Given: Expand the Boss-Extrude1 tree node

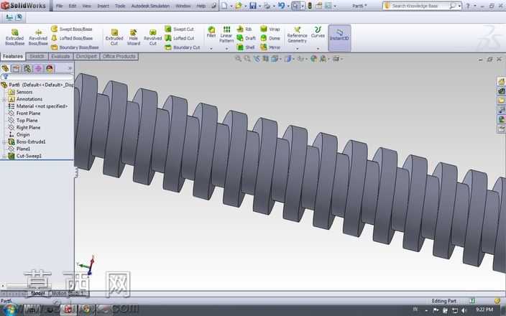Looking at the screenshot, I should pos(4,142).
